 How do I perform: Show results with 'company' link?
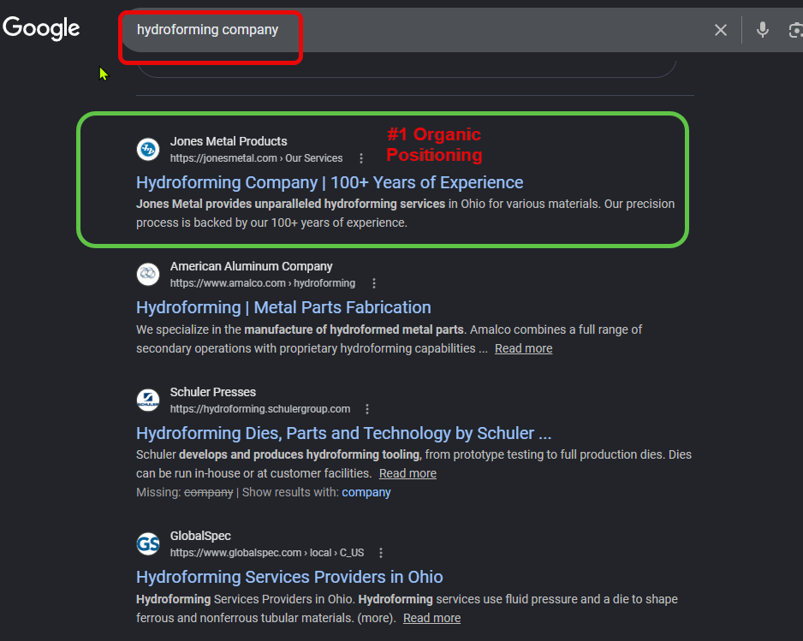[x=366, y=492]
